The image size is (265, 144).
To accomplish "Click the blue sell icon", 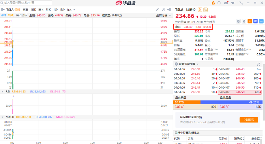I will point(255,21).
